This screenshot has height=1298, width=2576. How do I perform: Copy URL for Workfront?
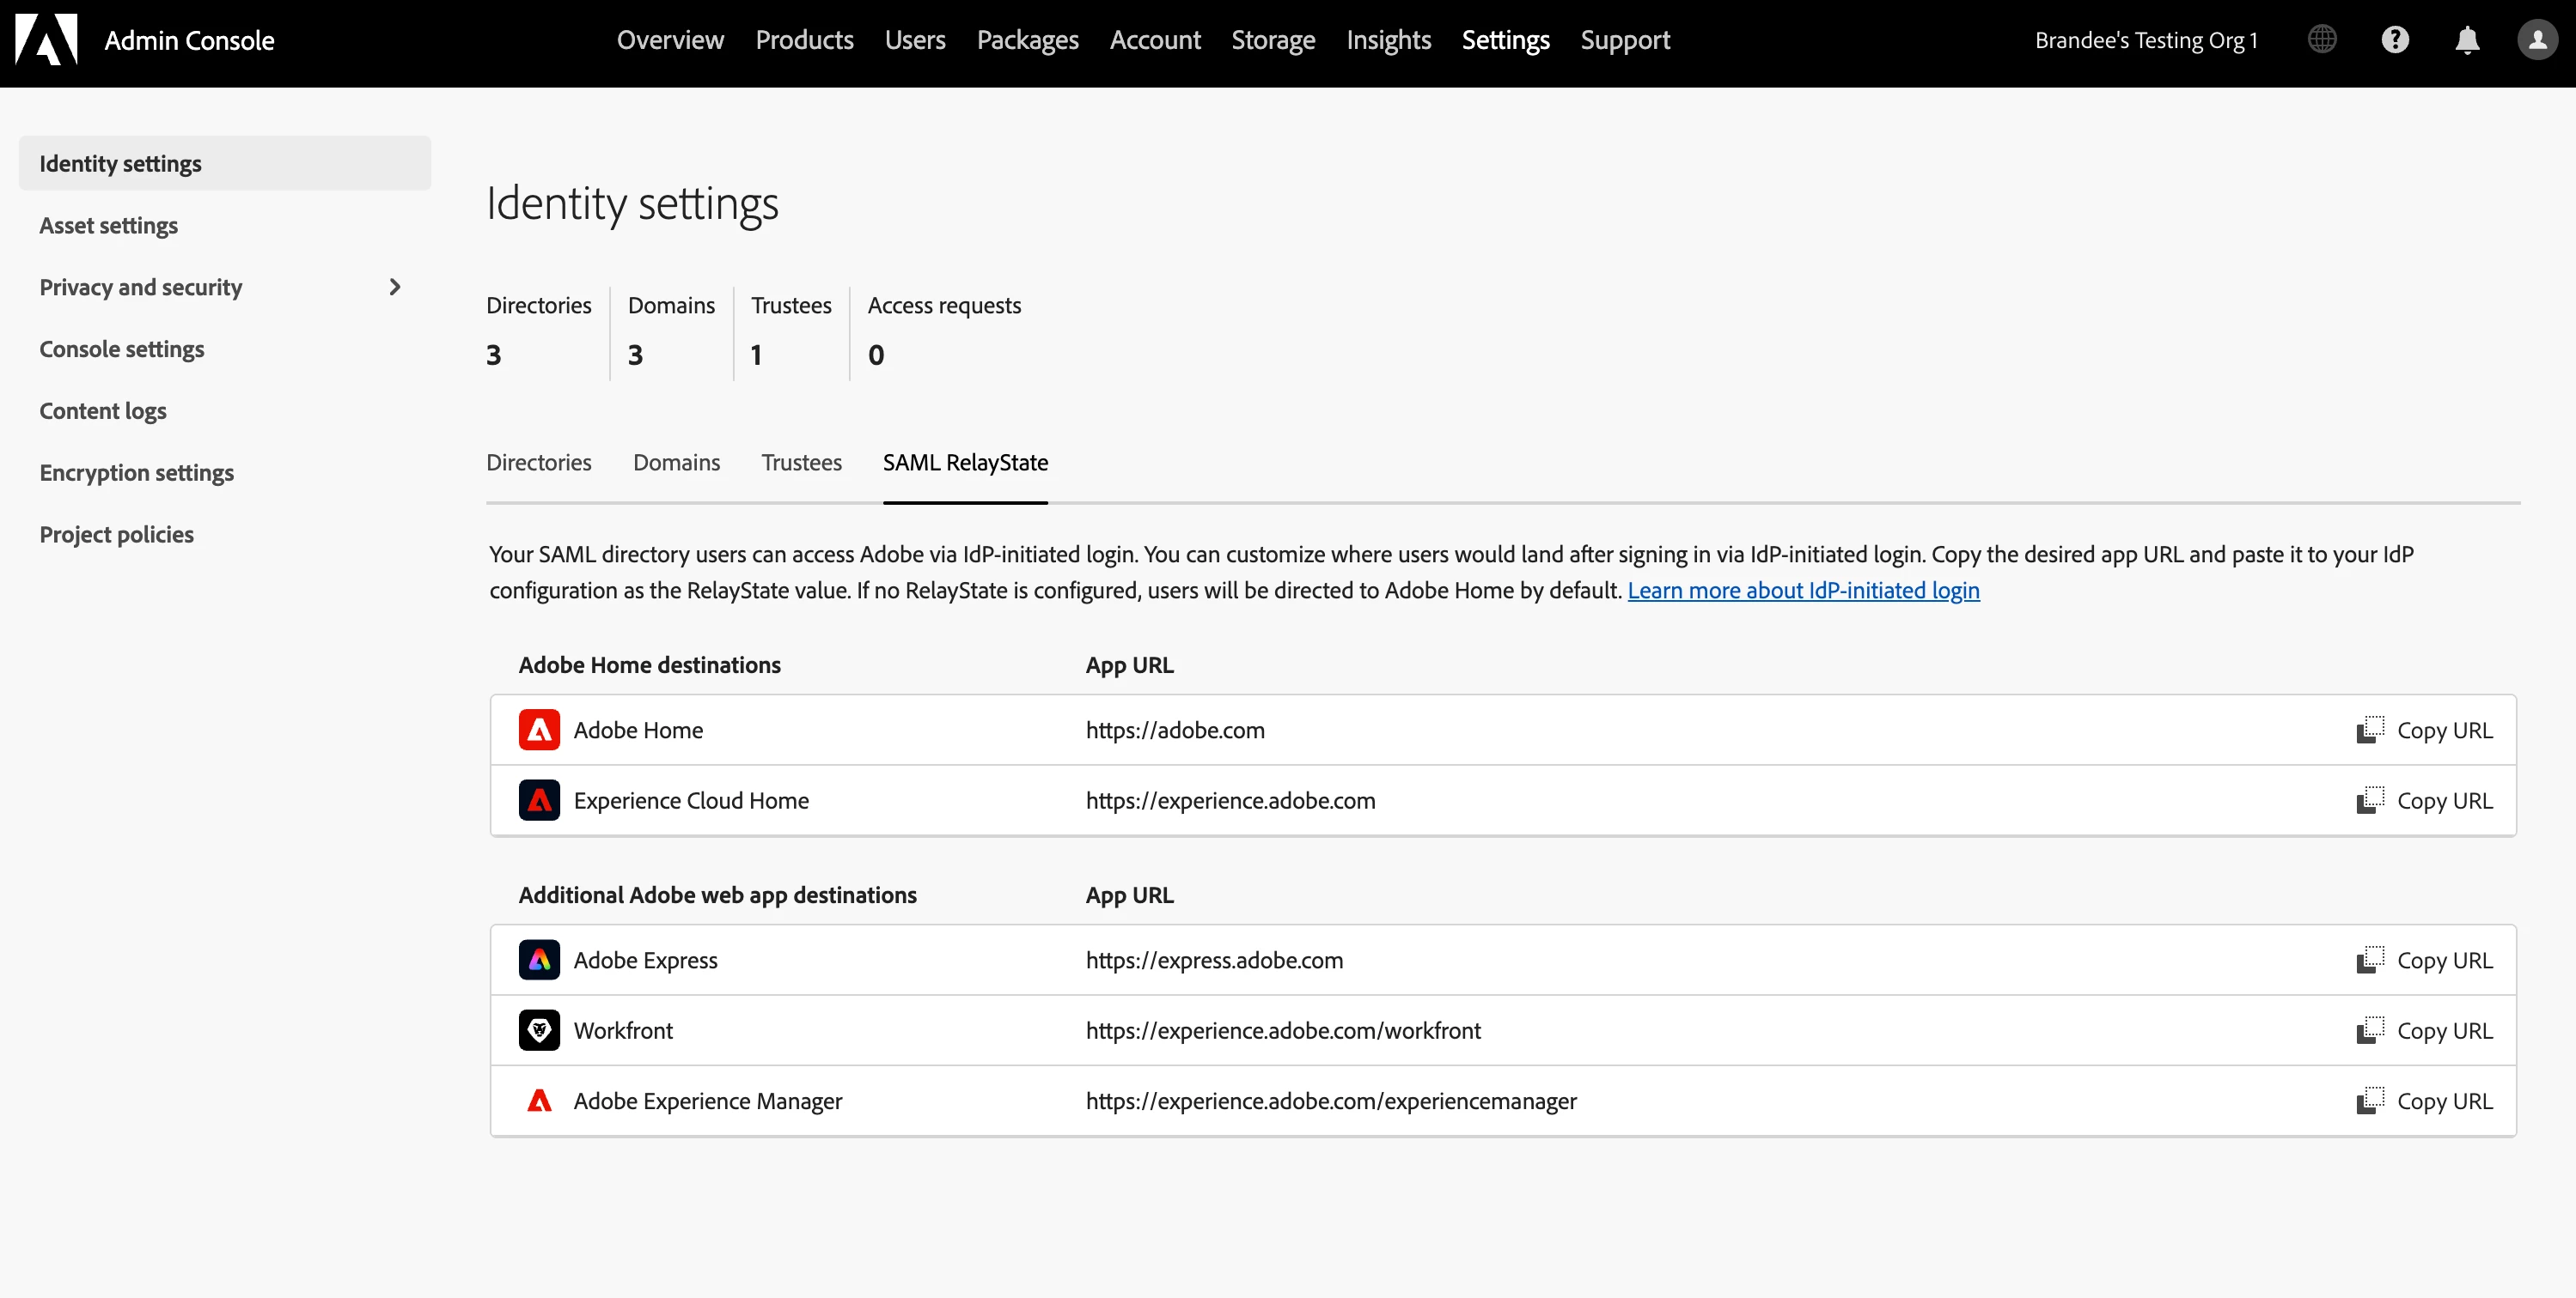pyautogui.click(x=2424, y=1030)
